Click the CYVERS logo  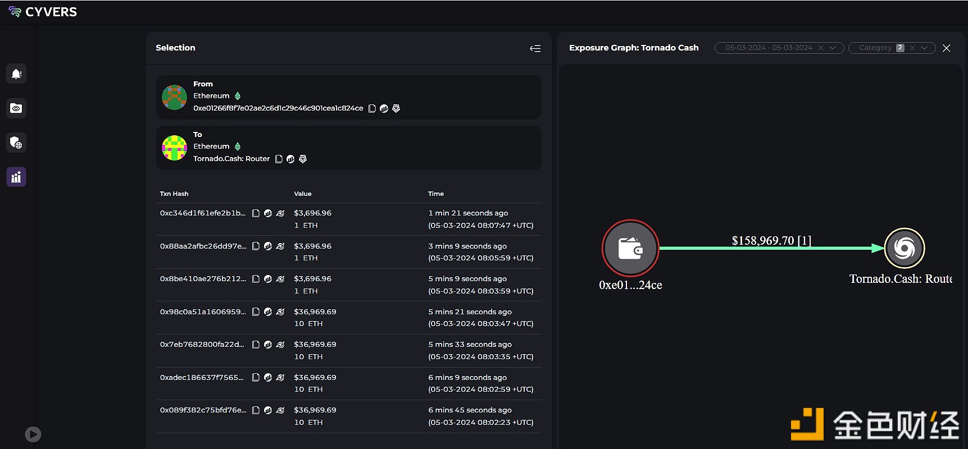tap(43, 12)
